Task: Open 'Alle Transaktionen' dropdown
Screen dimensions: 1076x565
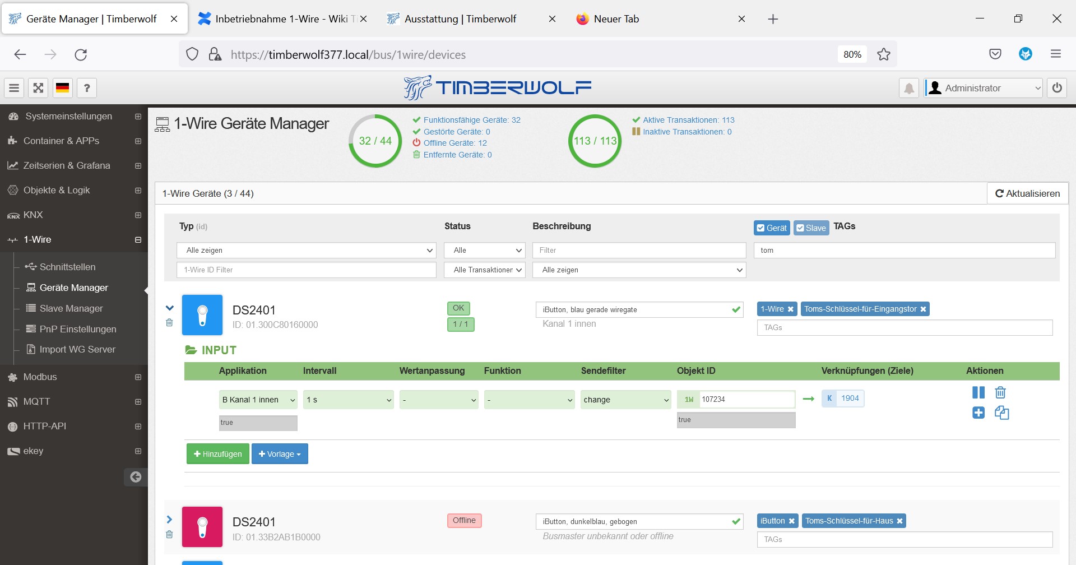Action: 485,270
